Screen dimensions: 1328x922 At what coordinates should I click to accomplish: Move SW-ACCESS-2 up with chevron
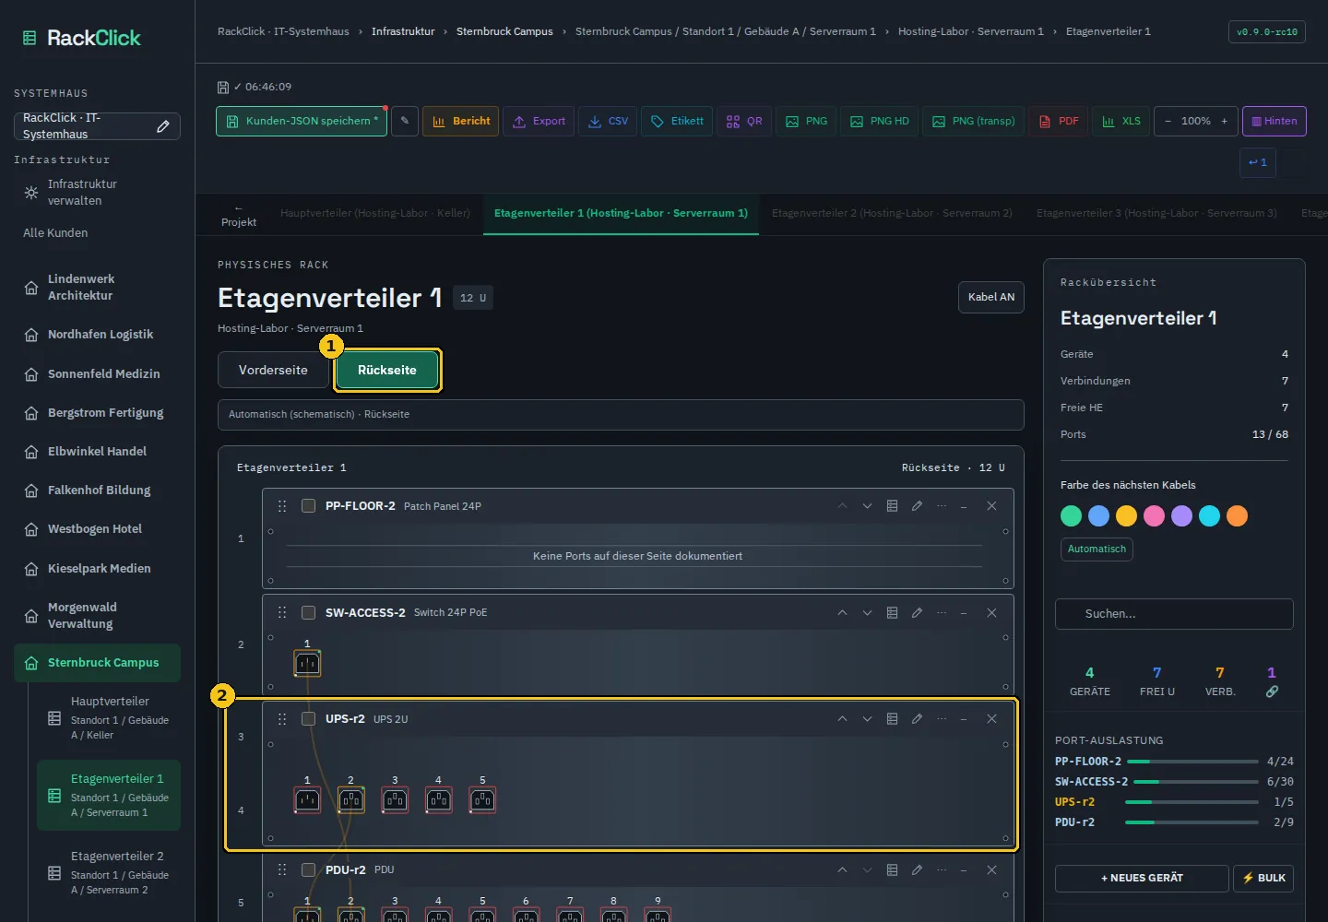click(842, 613)
